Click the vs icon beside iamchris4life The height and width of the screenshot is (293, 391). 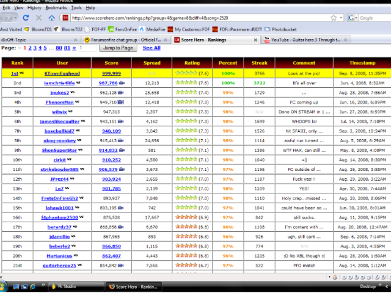tap(78, 82)
